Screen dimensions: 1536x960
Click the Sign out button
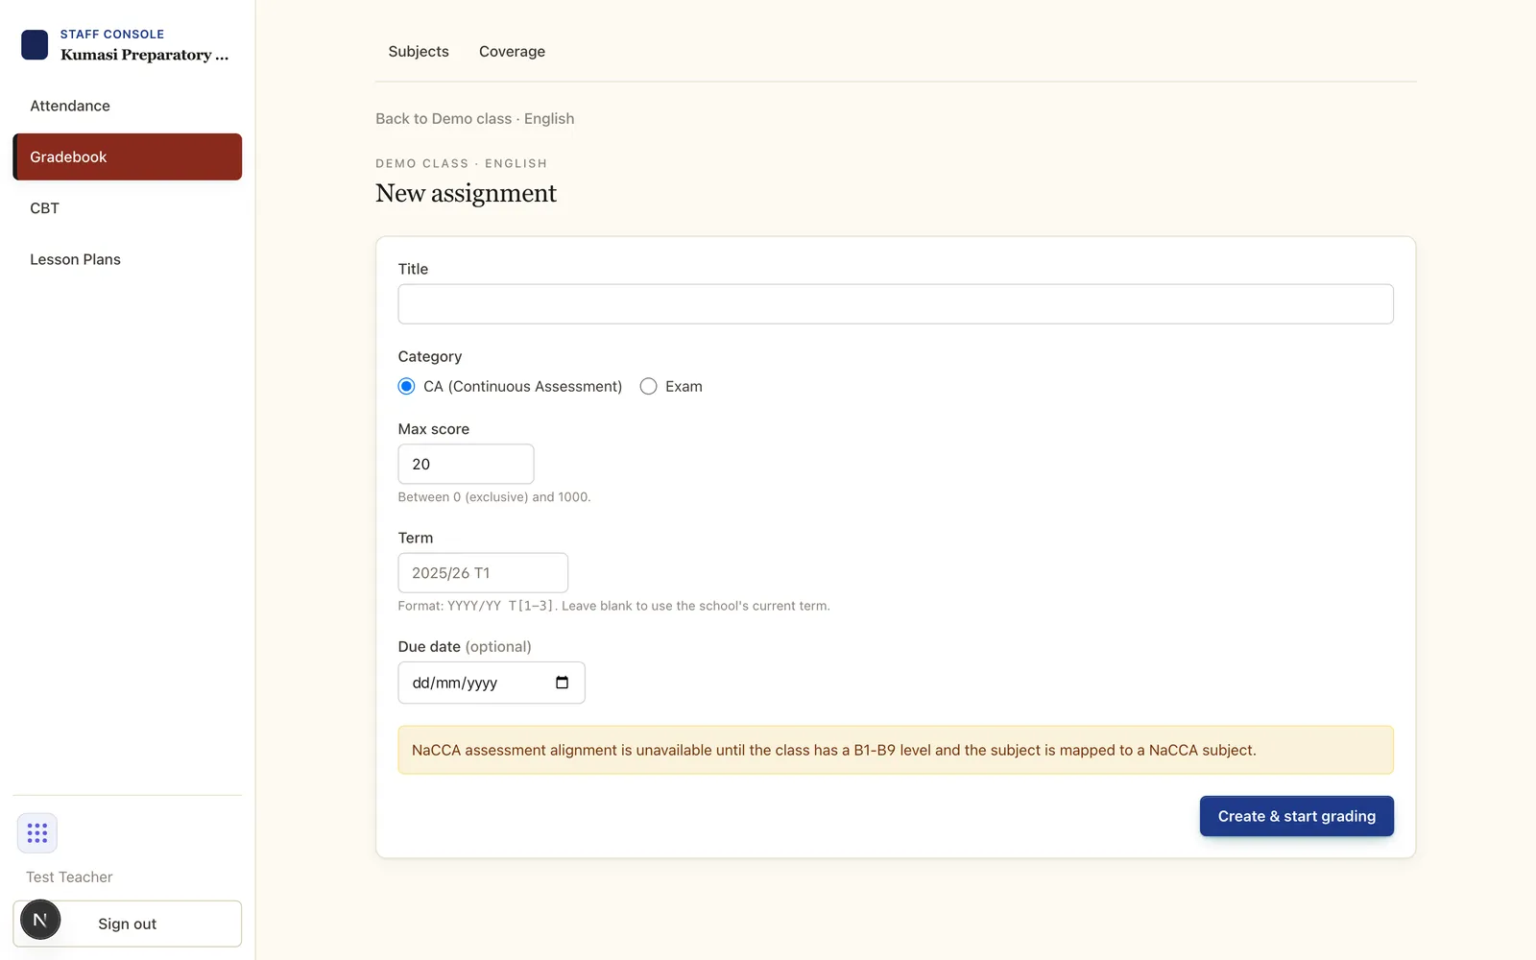[x=128, y=924]
